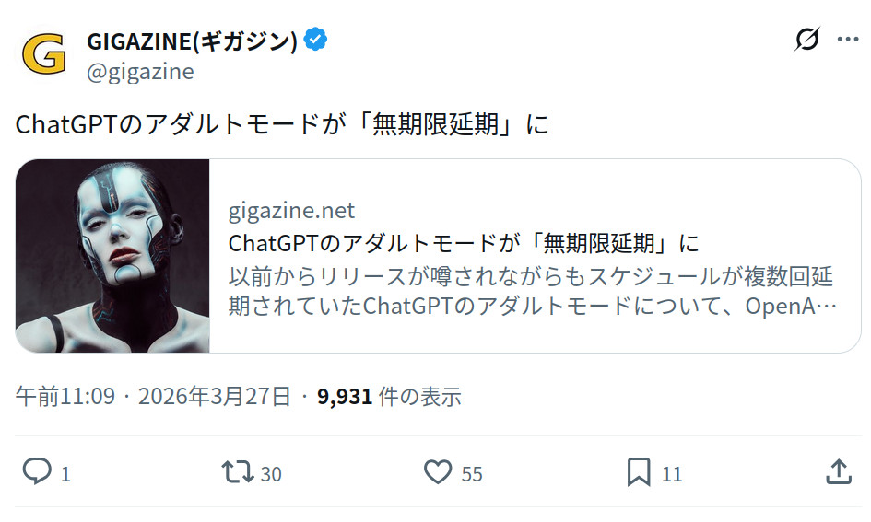The image size is (871, 522).
Task: Open the more options ellipsis menu
Action: coord(847,40)
